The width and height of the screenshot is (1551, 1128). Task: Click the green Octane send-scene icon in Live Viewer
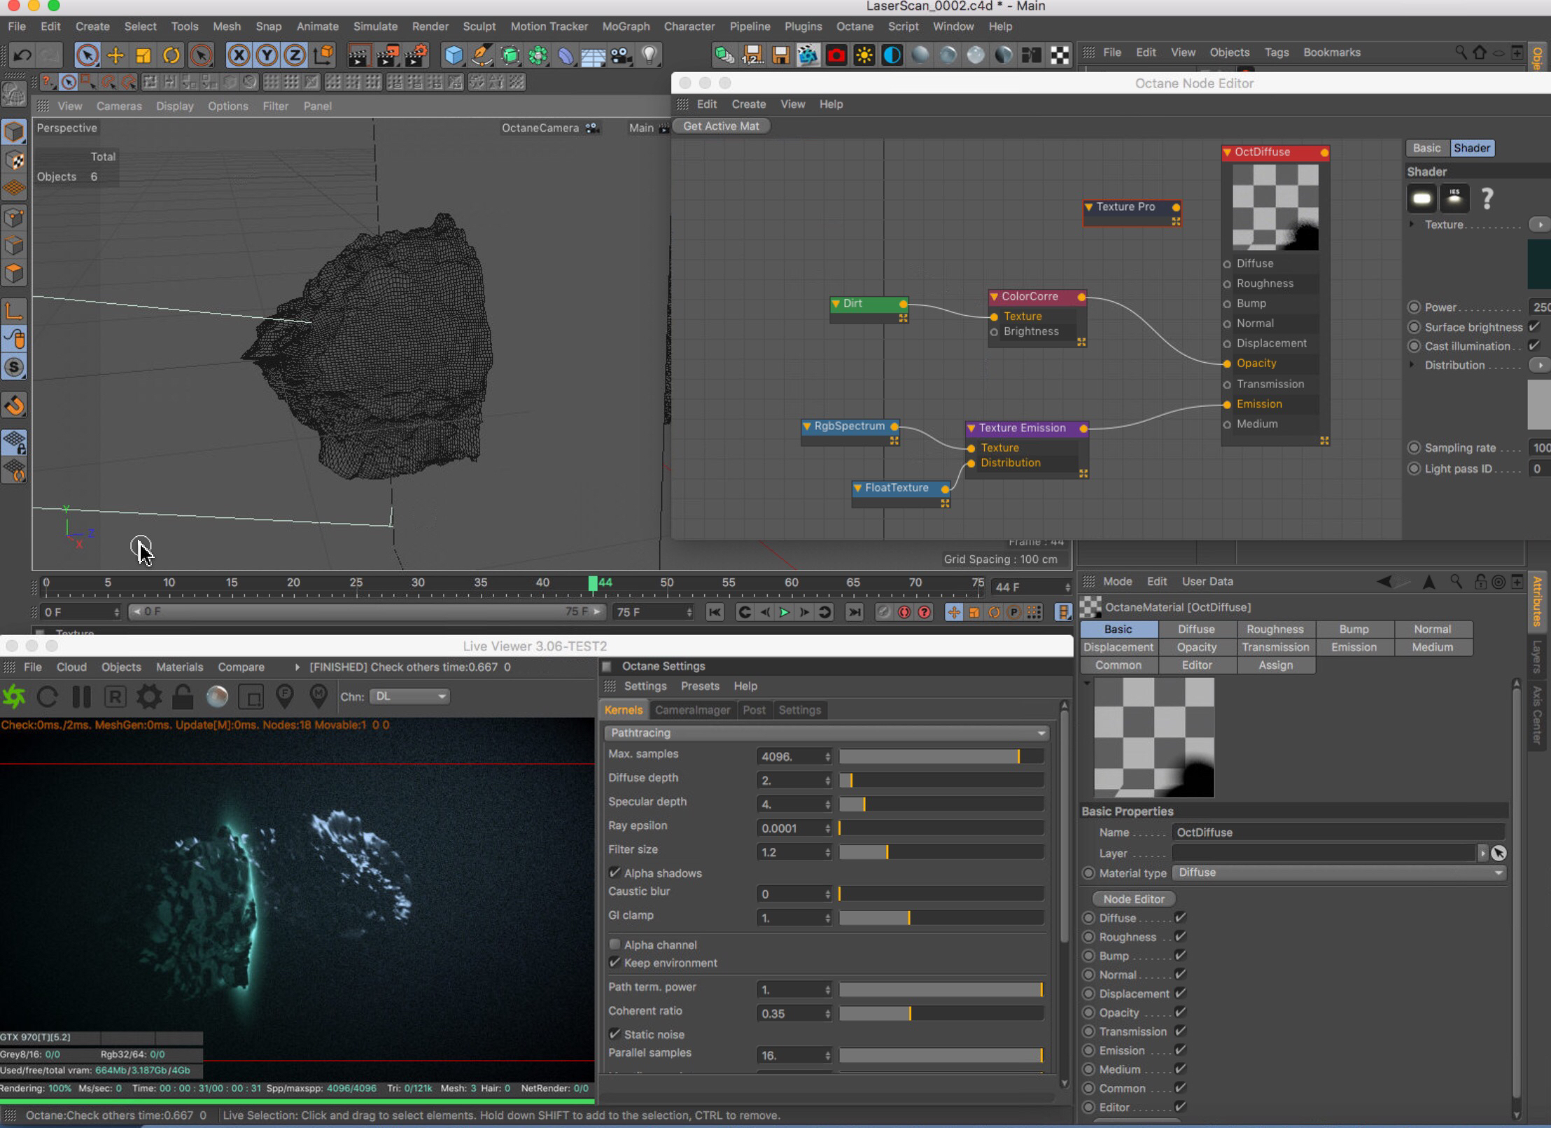pyautogui.click(x=14, y=697)
